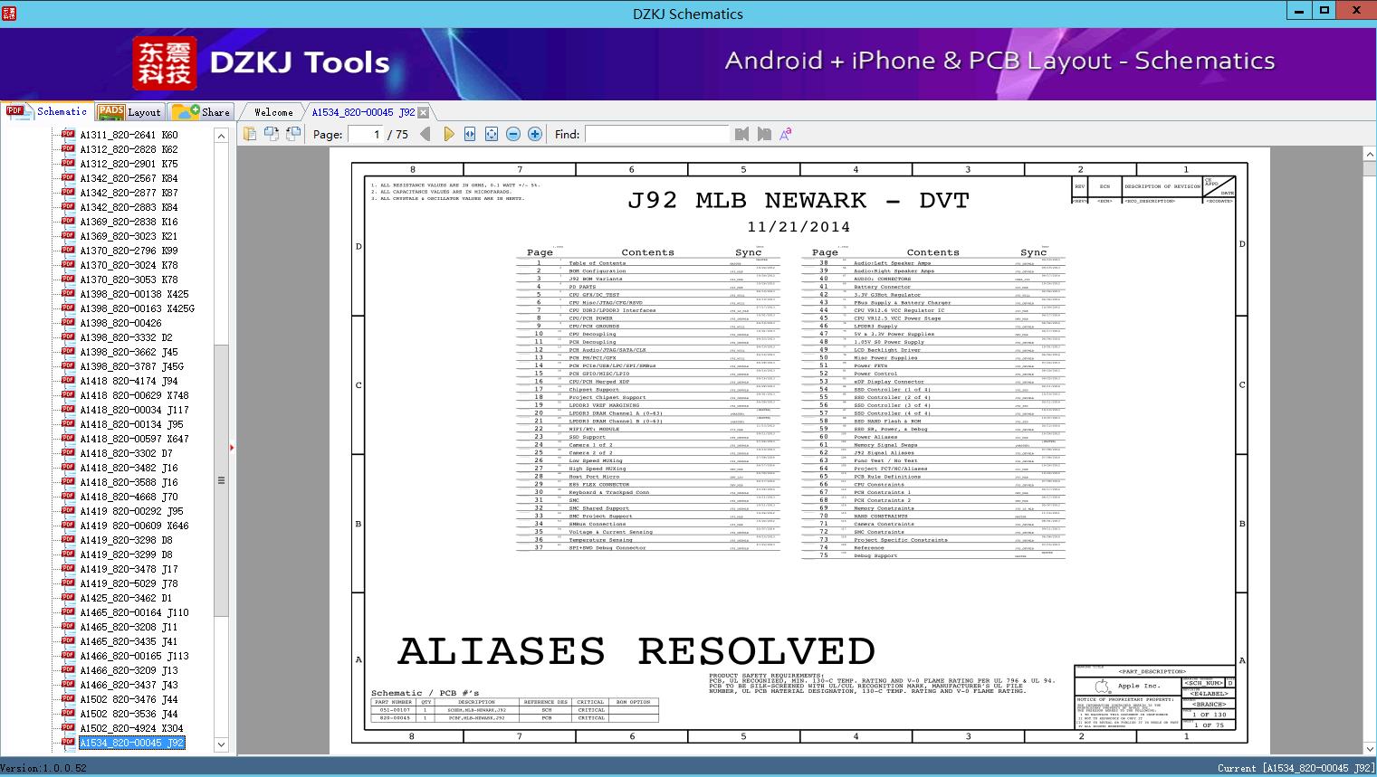The image size is (1377, 777).
Task: Click the rotate clockwise icon
Action: point(293,134)
